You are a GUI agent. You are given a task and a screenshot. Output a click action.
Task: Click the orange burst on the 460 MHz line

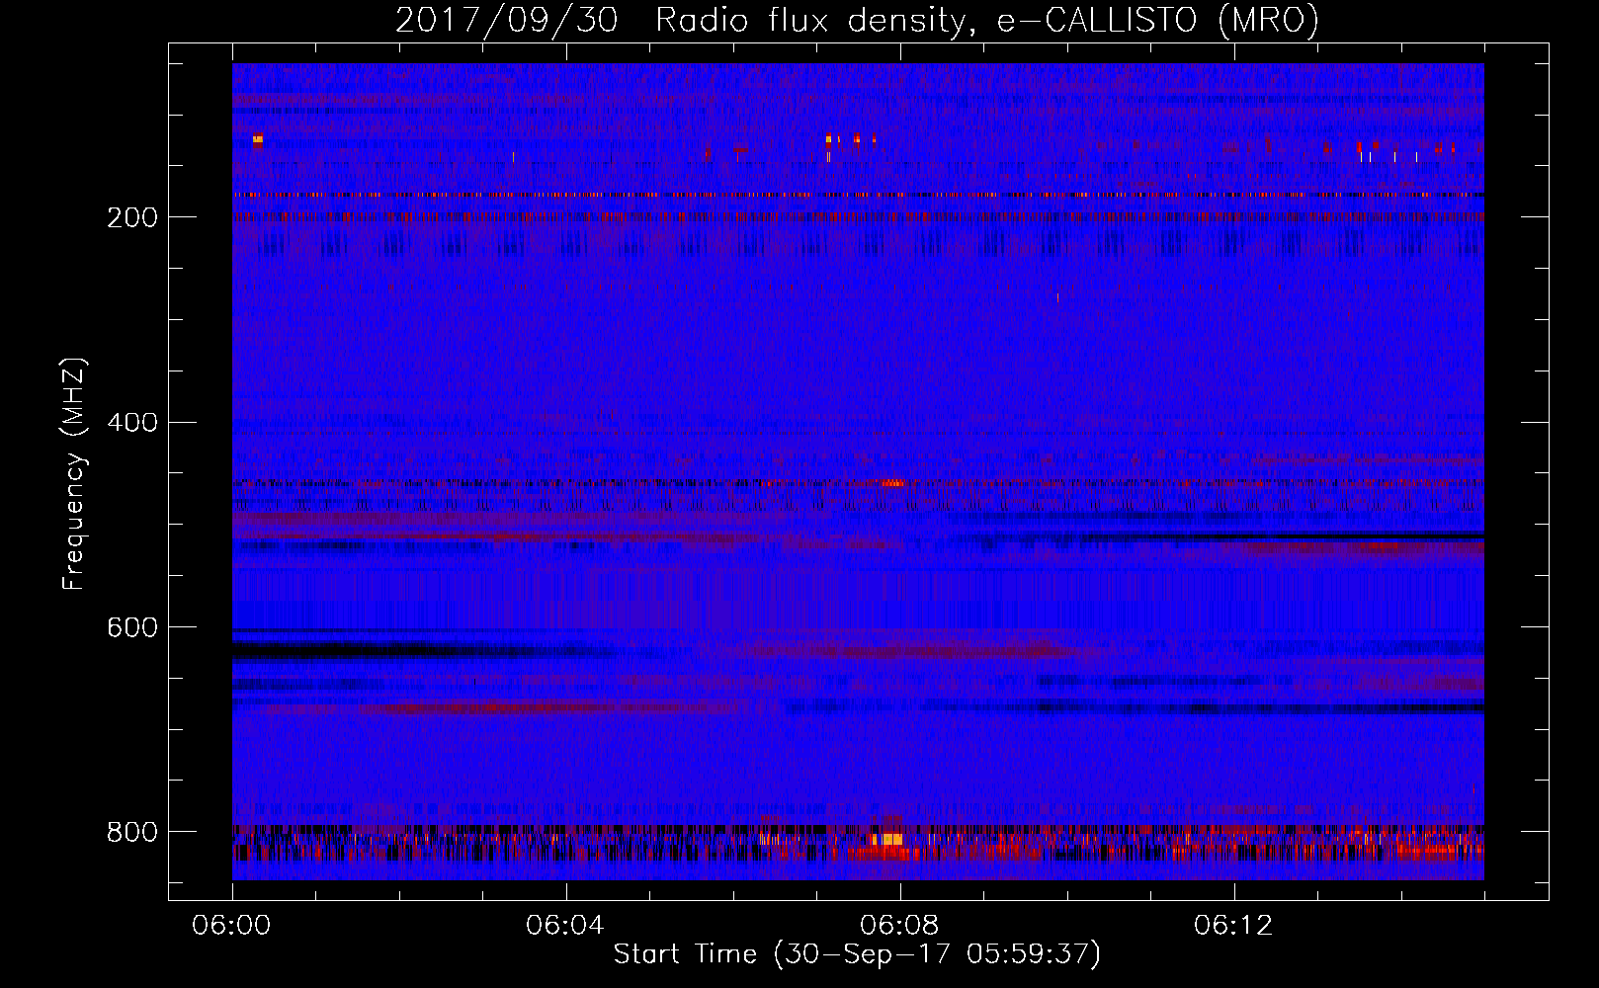pos(892,483)
